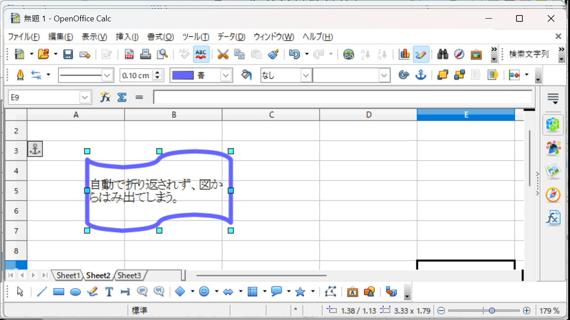This screenshot has height=320, width=570.
Task: Open the sidebar Properties deck icon
Action: 553,124
